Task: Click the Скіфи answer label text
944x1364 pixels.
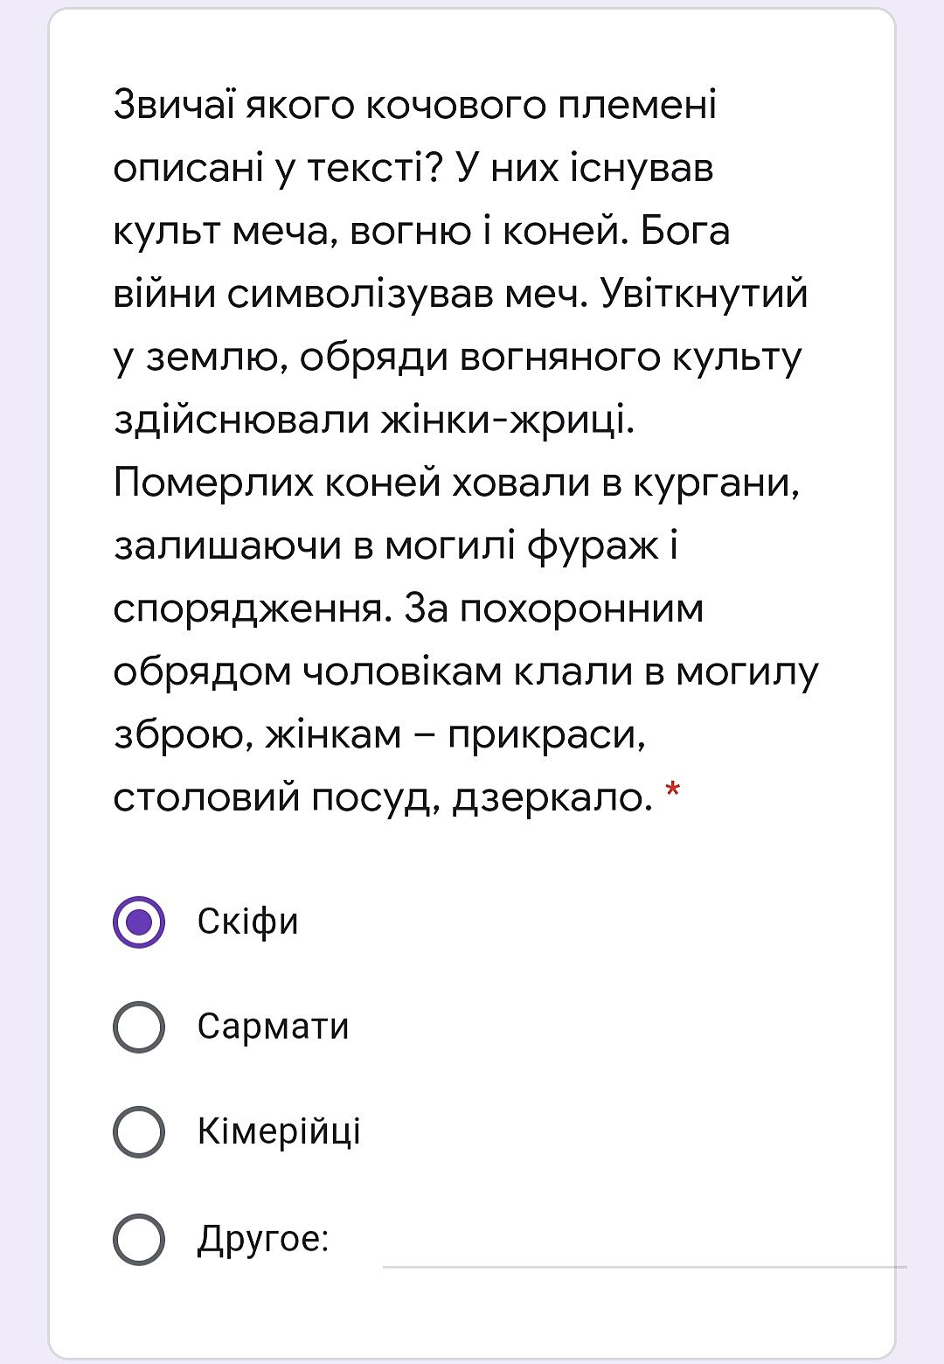Action: click(x=247, y=922)
